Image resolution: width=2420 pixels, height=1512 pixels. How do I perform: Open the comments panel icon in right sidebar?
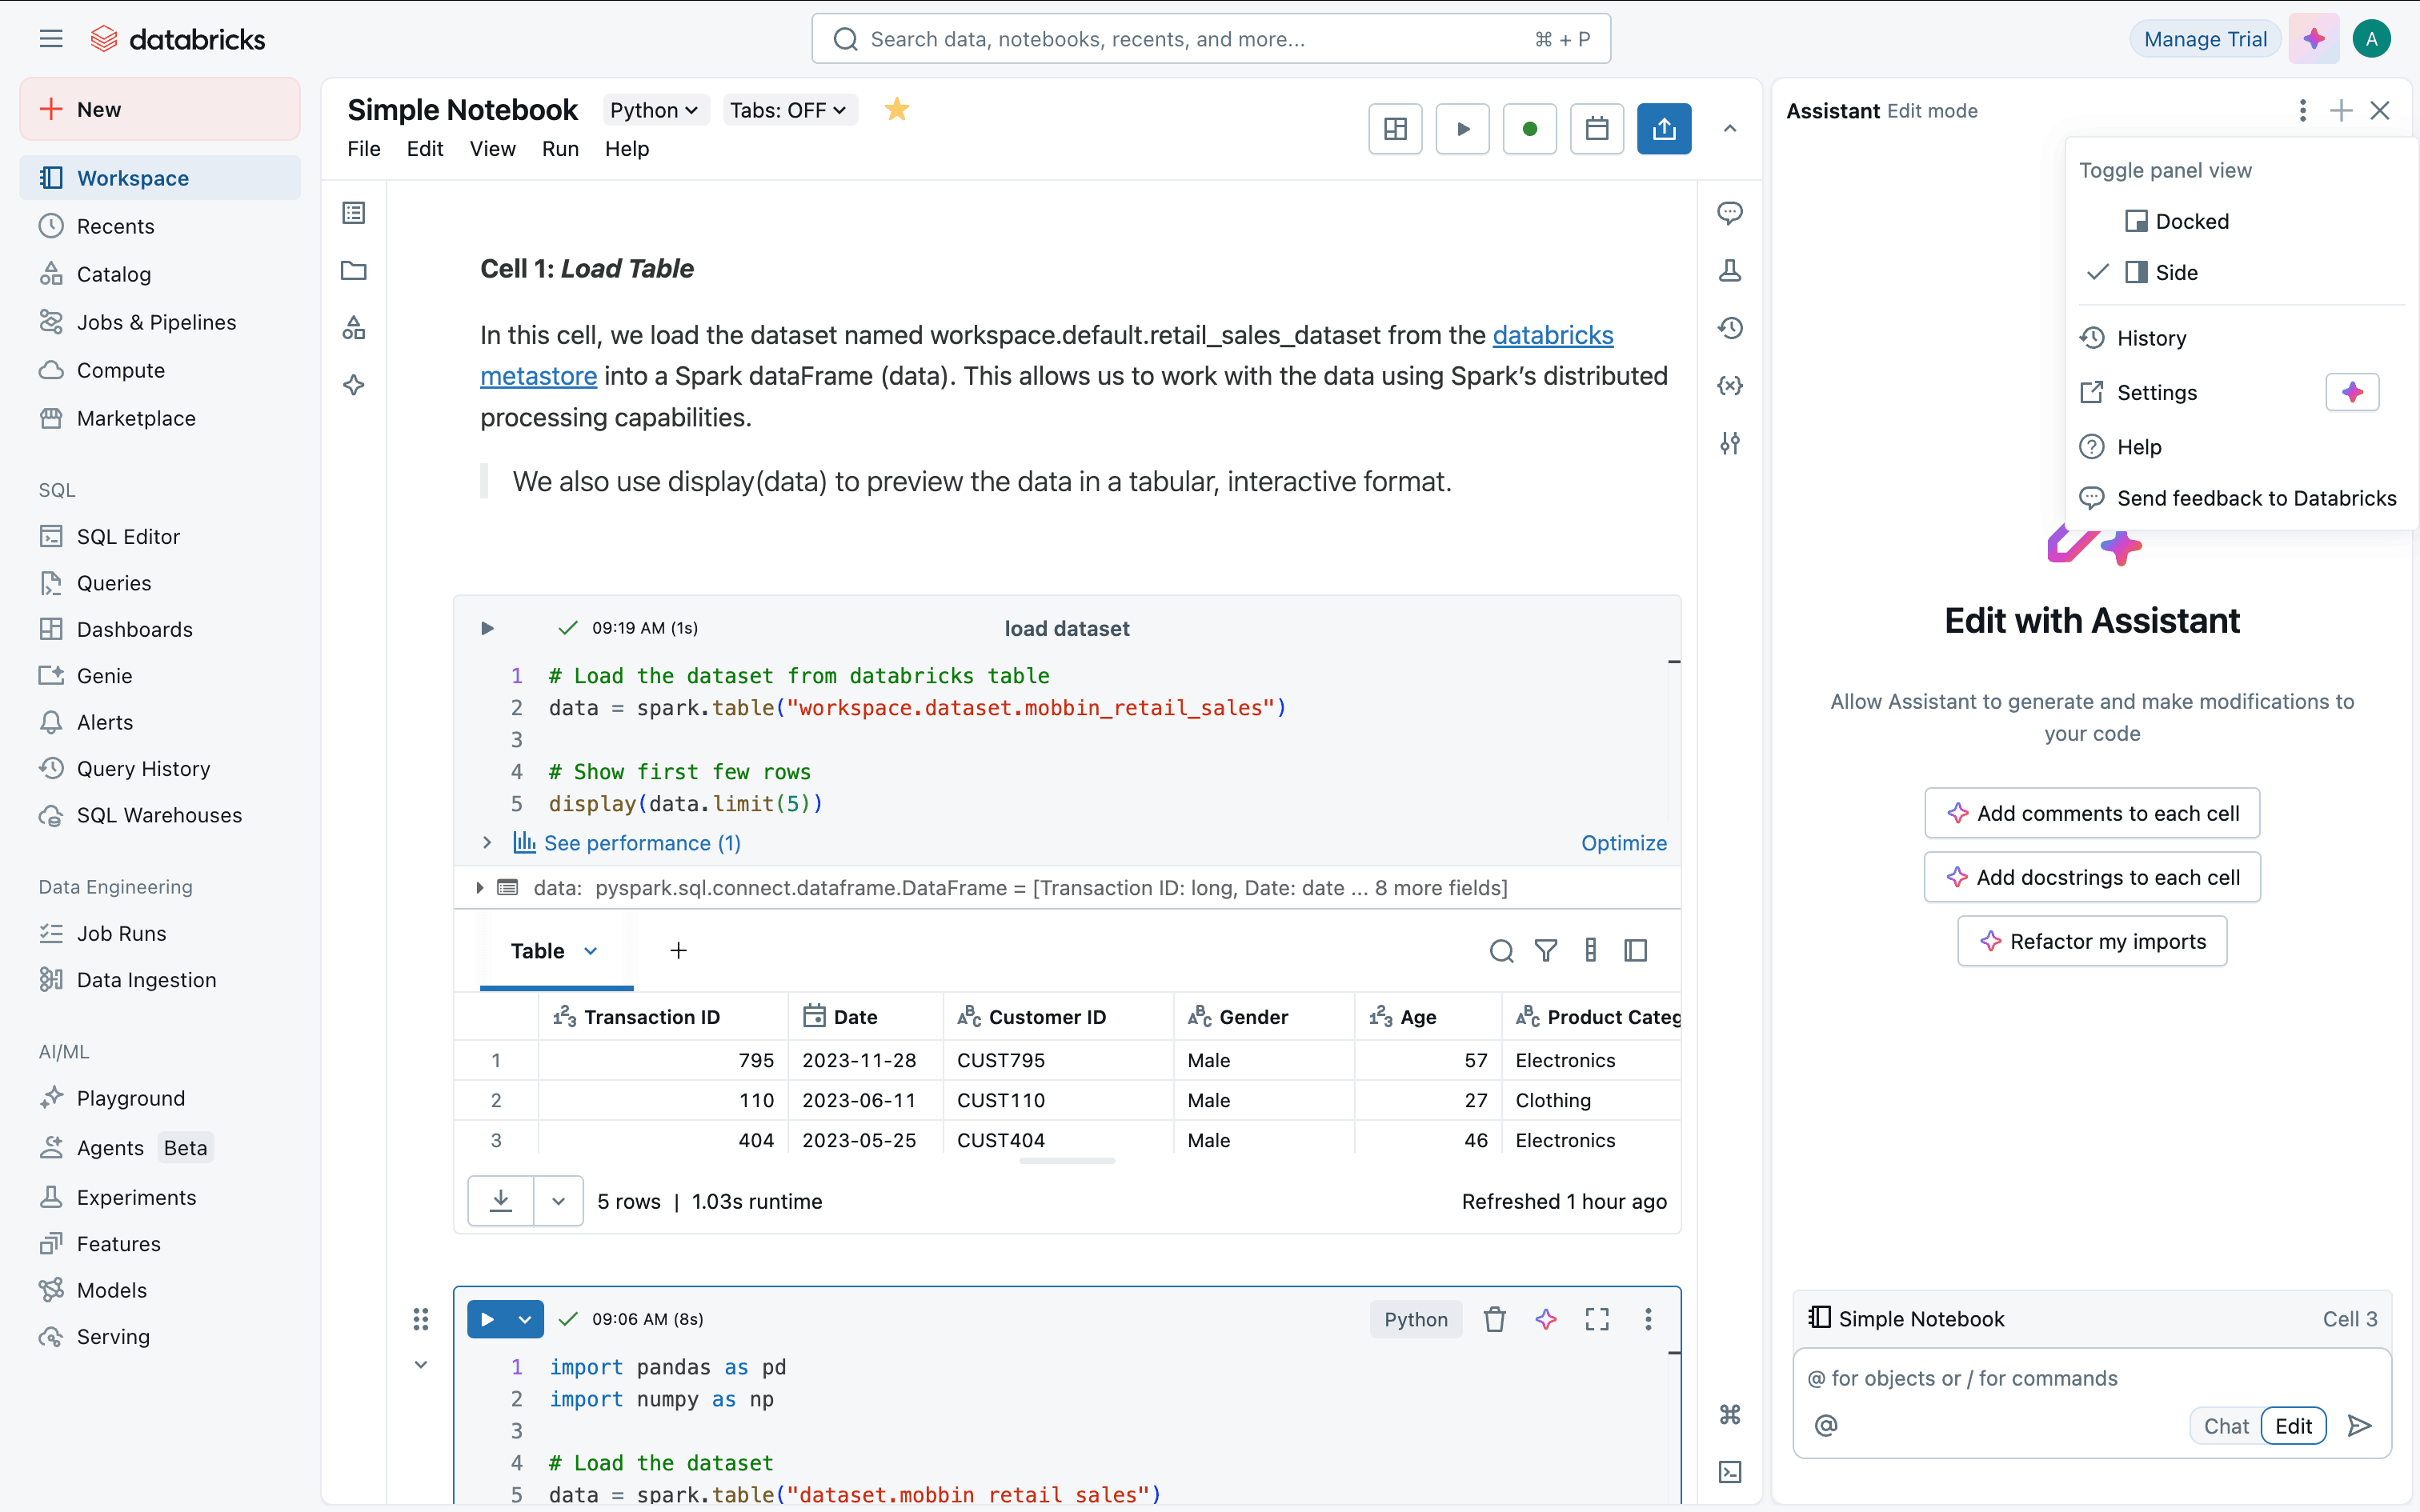[1729, 213]
